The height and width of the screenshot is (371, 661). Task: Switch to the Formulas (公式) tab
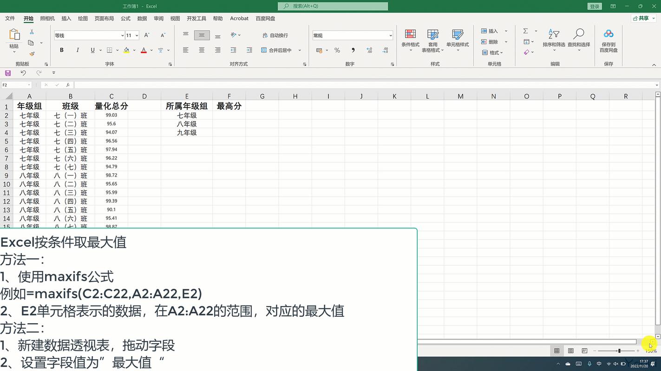tap(125, 19)
